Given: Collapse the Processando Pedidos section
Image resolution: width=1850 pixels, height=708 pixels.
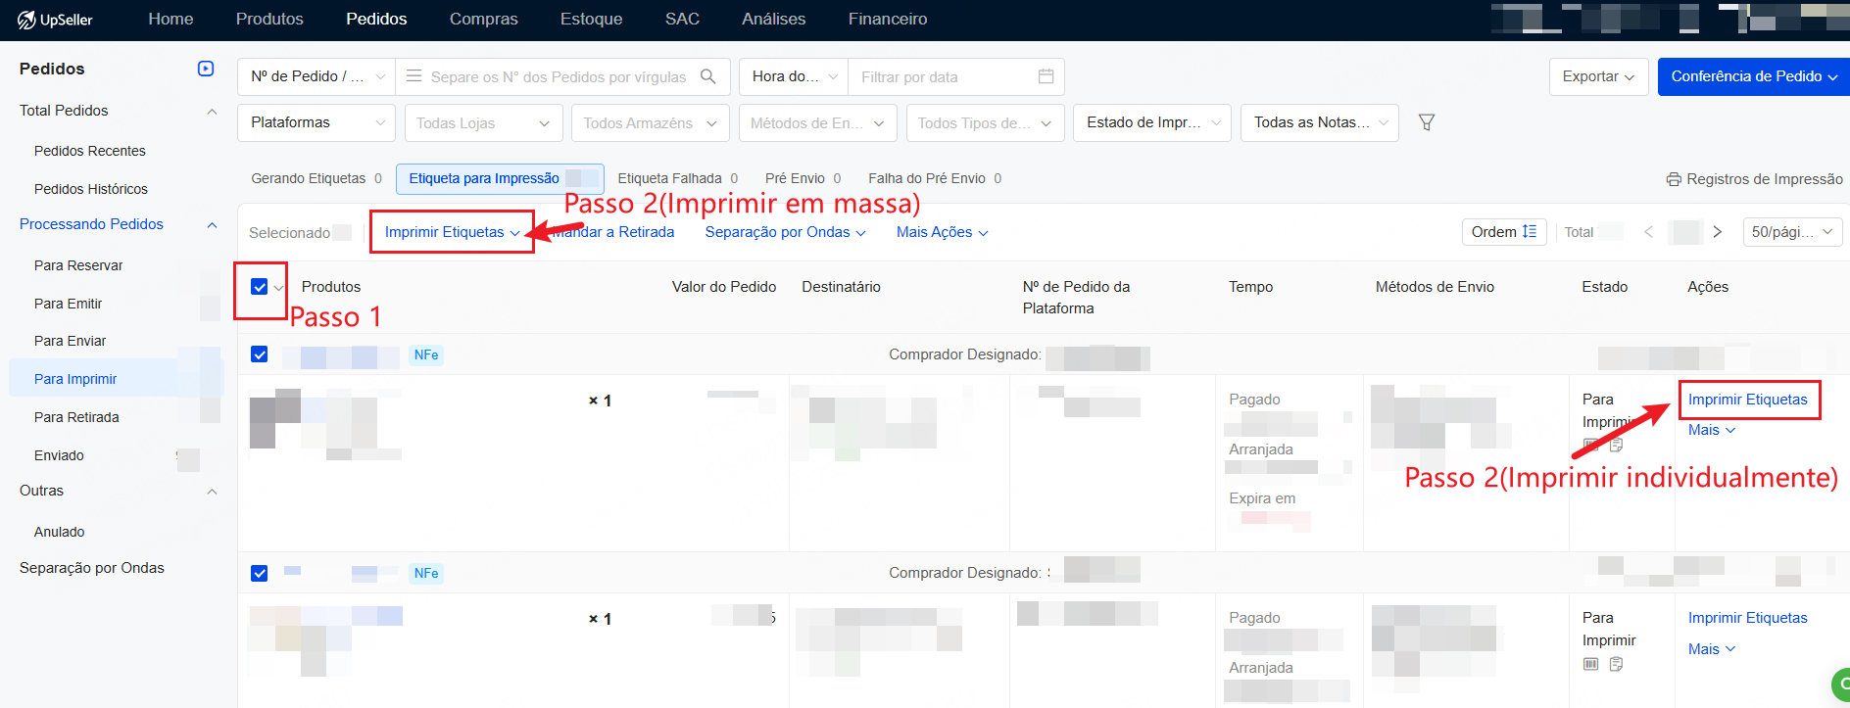Looking at the screenshot, I should [x=212, y=225].
